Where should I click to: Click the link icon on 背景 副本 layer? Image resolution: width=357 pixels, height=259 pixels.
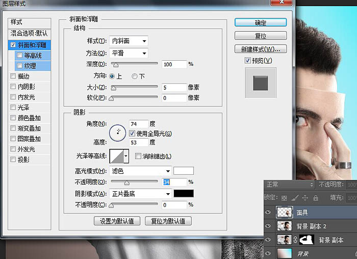tap(295, 240)
